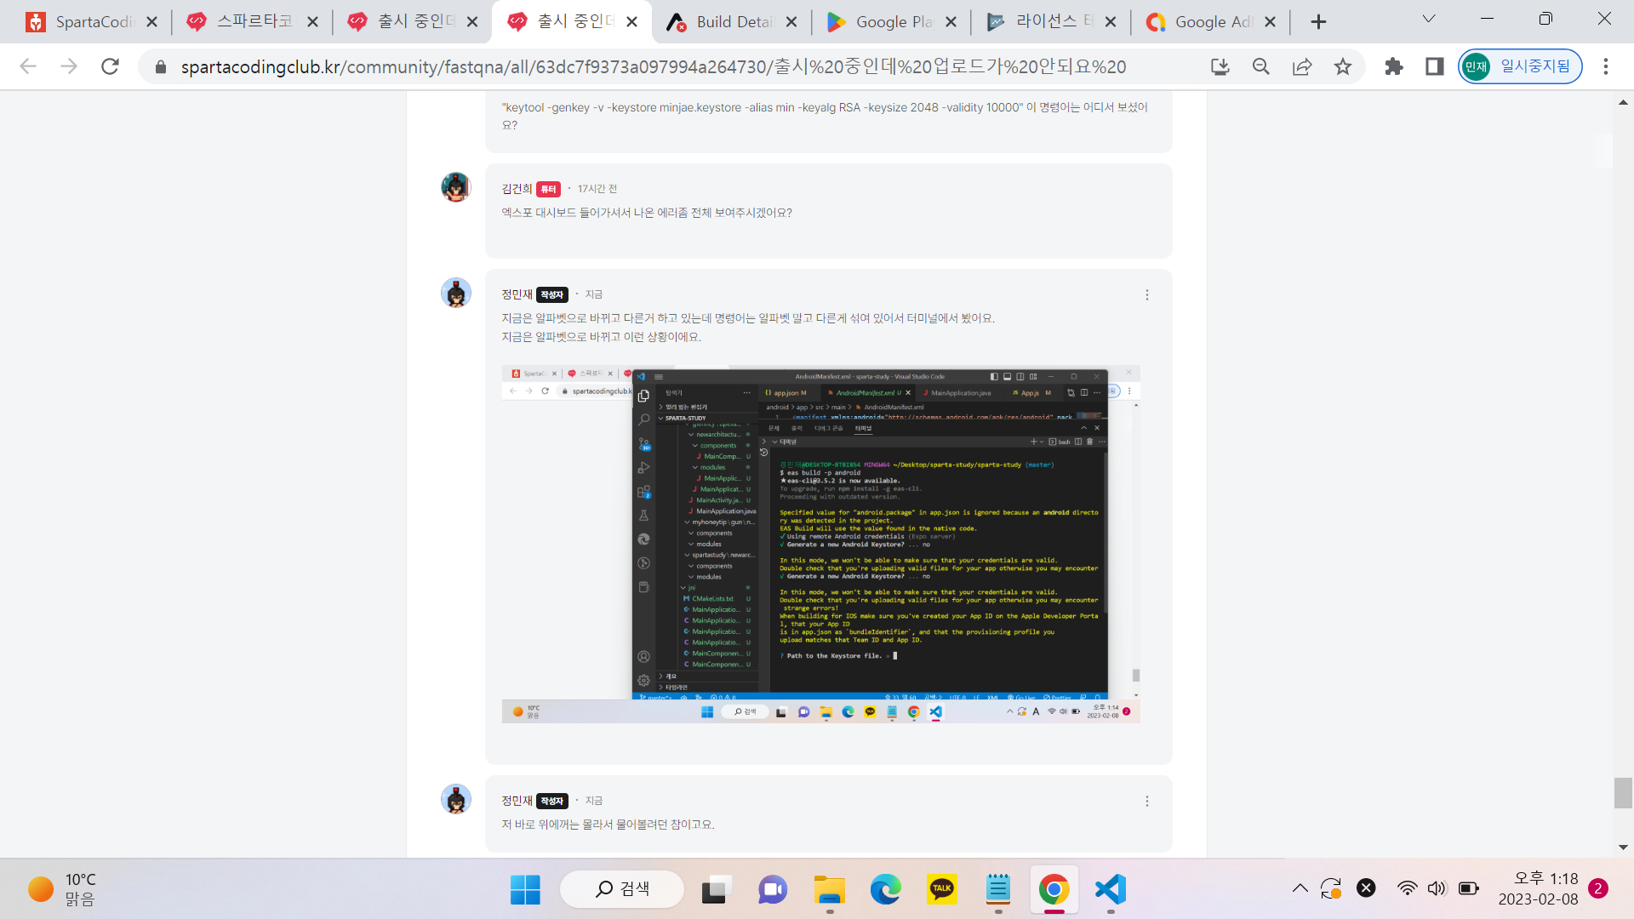Go back to the previous page
The width and height of the screenshot is (1634, 919).
[28, 66]
